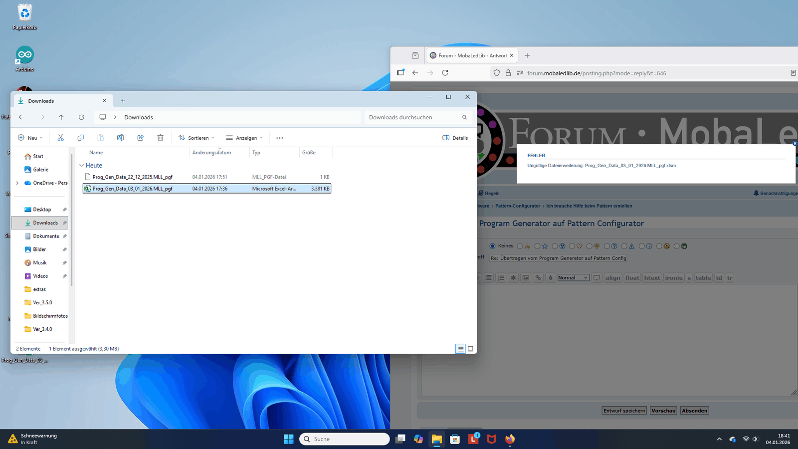The width and height of the screenshot is (798, 449).
Task: Select the heart topic icon radio button
Action: point(572,246)
